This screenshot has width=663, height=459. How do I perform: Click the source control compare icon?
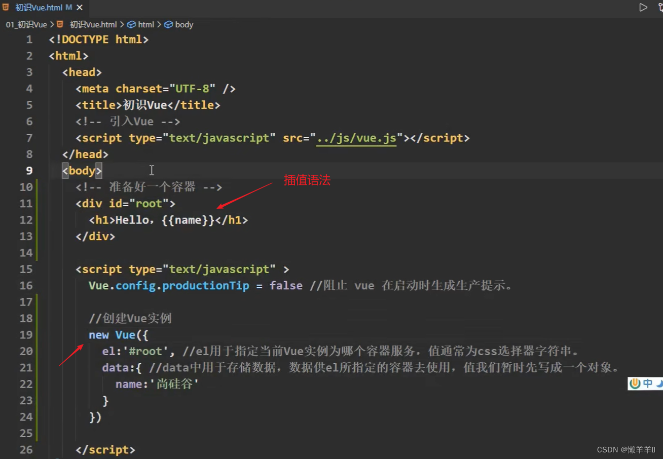click(659, 8)
